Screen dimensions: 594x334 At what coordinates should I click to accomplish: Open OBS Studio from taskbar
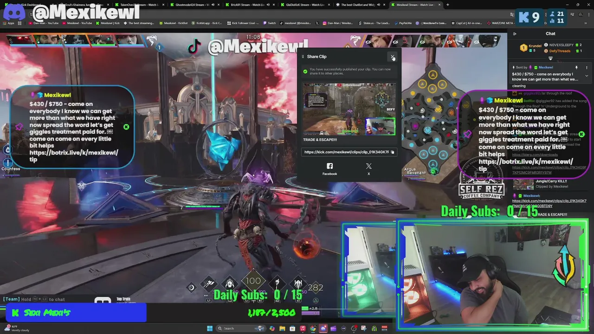tap(354, 328)
